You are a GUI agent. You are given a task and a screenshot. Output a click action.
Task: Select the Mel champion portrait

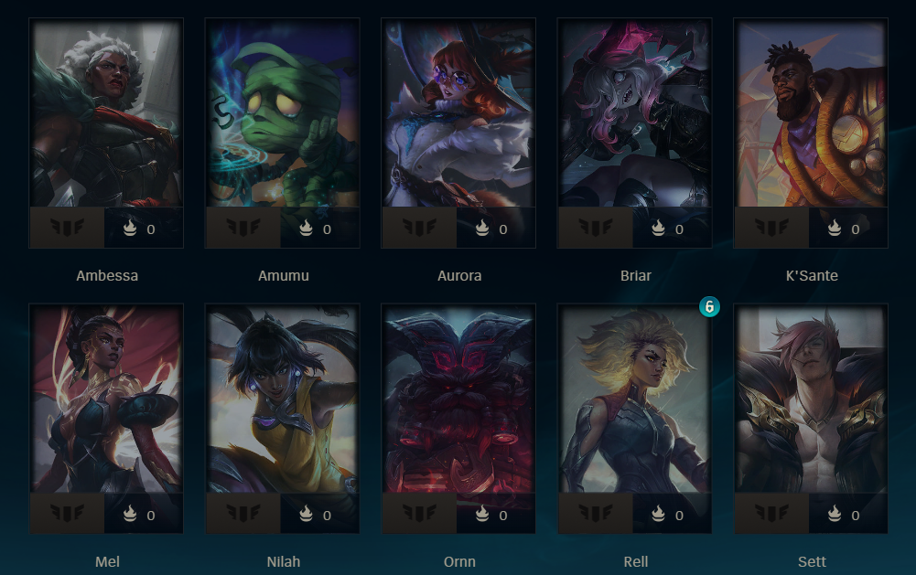click(x=106, y=399)
